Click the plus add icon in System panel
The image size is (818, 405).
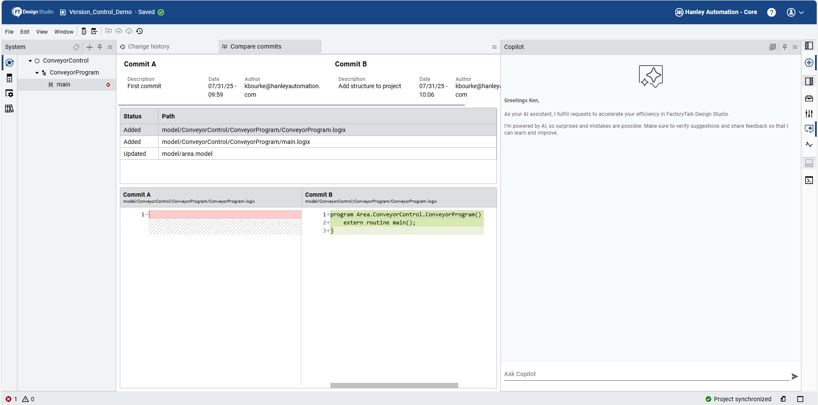pyautogui.click(x=90, y=47)
